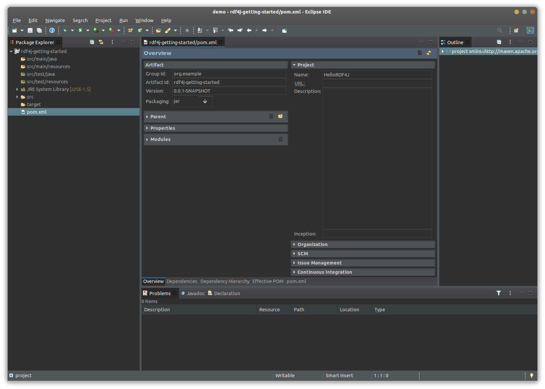Navigate Back with the left arrow
The image size is (545, 389).
pos(249,31)
